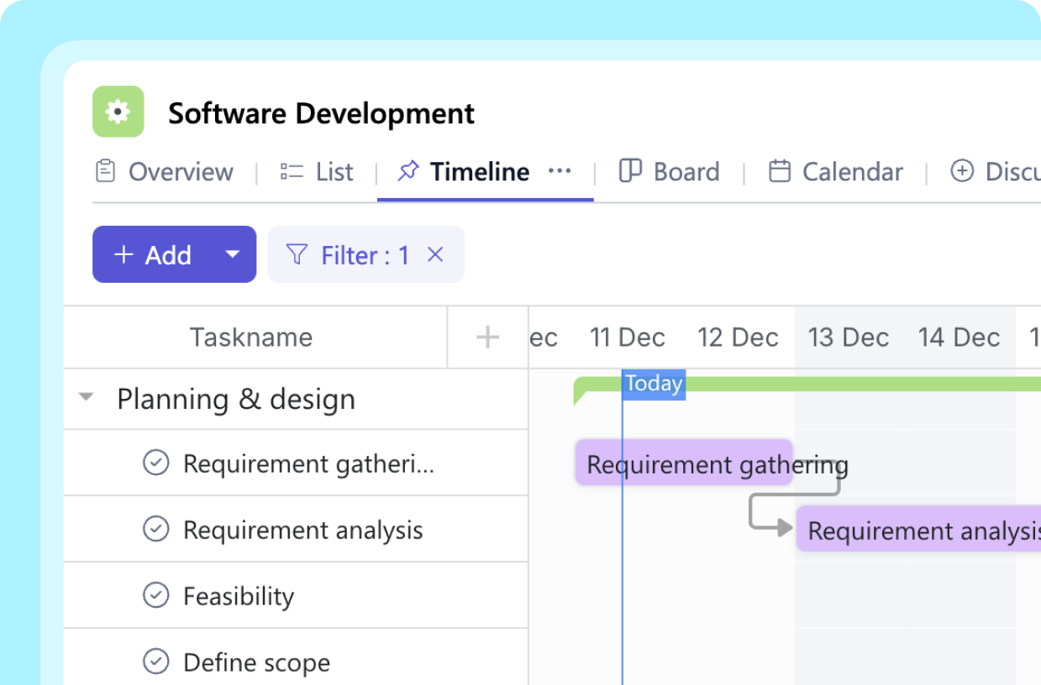This screenshot has height=685, width=1041.
Task: Click the plus icon beside Discuss
Action: (962, 170)
